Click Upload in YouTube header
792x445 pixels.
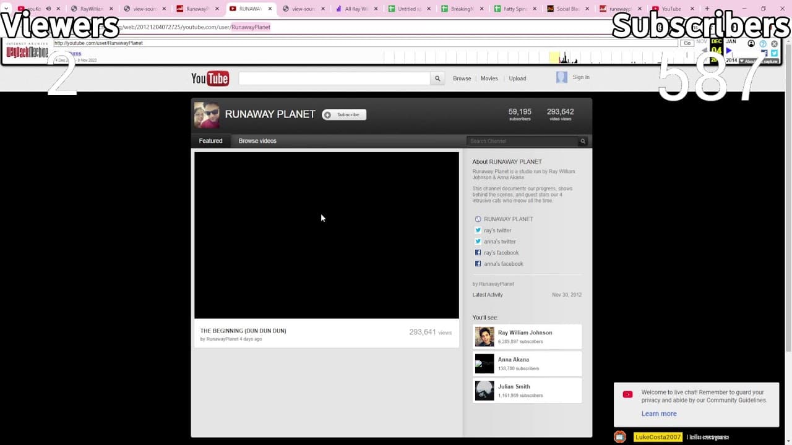pyautogui.click(x=517, y=78)
